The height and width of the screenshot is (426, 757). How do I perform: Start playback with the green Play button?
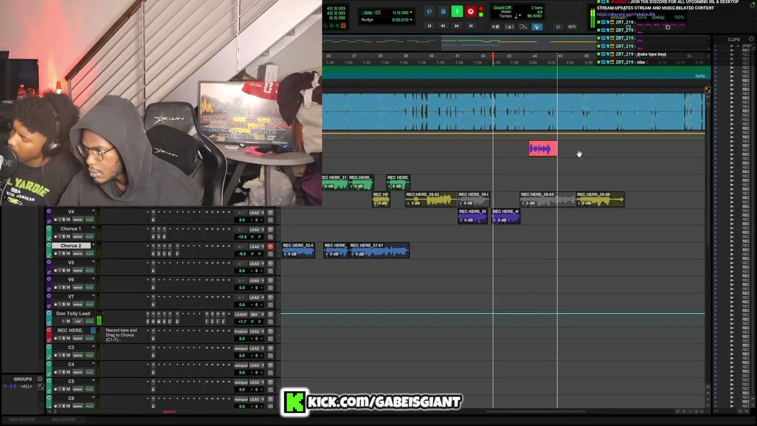tap(457, 11)
